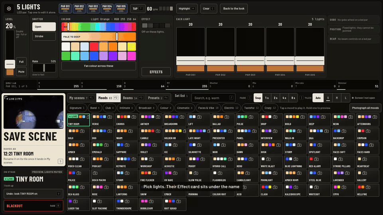Open the Set list tab

click(181, 96)
